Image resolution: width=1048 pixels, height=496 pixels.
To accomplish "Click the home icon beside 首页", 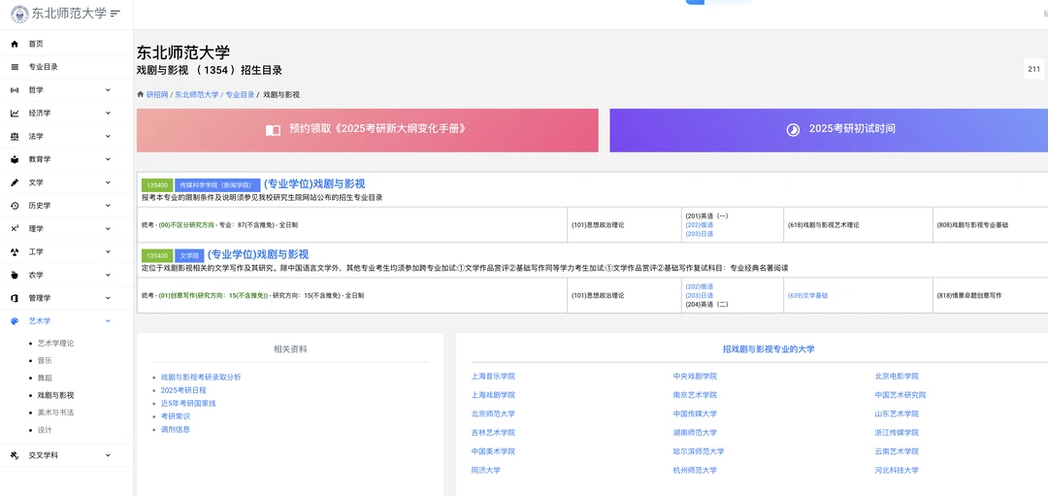I will [15, 44].
